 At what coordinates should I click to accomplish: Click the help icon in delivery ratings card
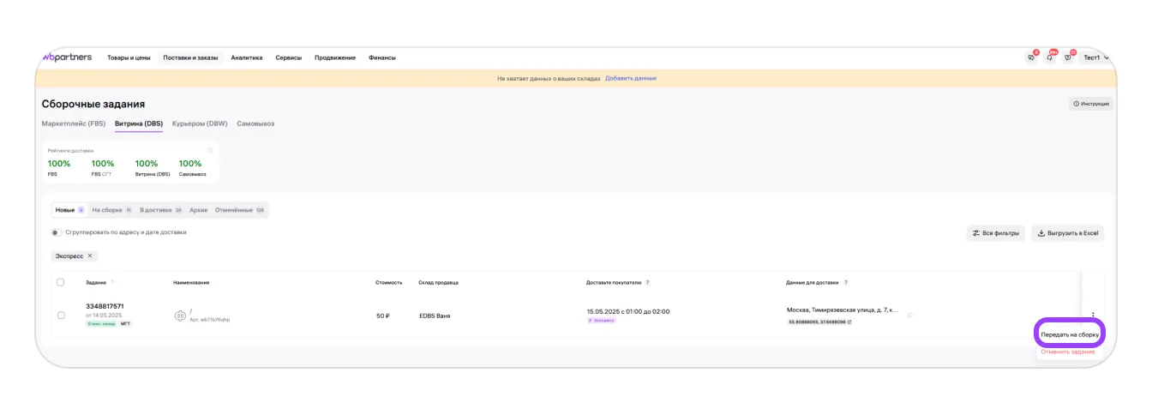coord(210,151)
